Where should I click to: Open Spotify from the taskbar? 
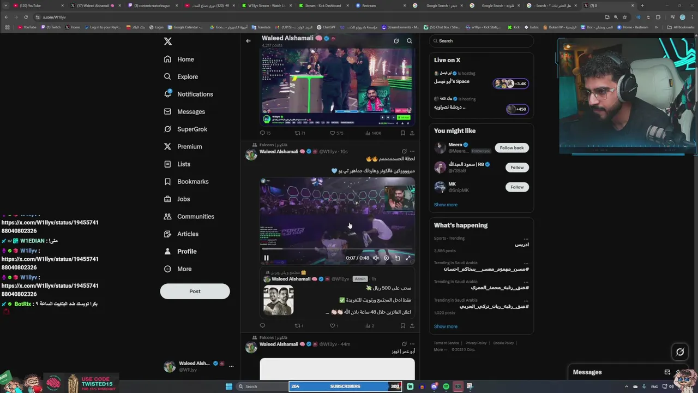[x=446, y=386]
